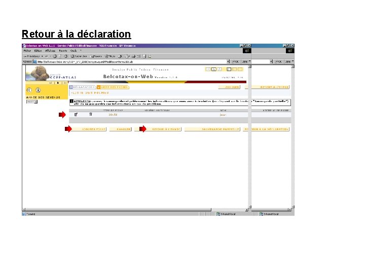Click the Annuler button beside Retour à l'envoi top

(229, 87)
